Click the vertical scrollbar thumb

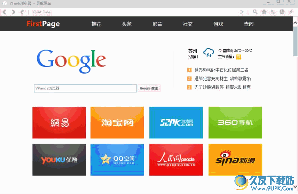295,41
